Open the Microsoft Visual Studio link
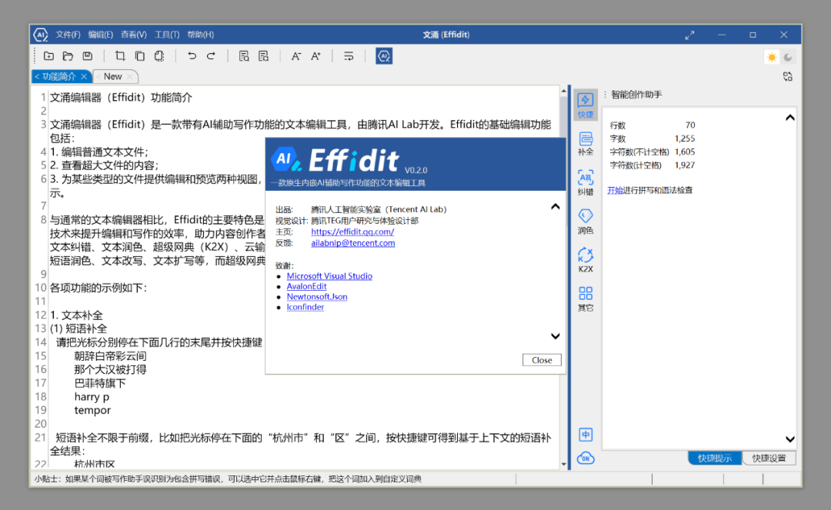Image resolution: width=831 pixels, height=510 pixels. point(329,276)
